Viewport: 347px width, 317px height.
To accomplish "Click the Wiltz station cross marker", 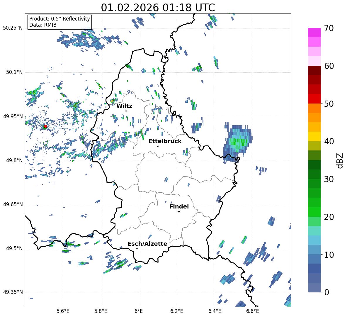I will (126, 111).
